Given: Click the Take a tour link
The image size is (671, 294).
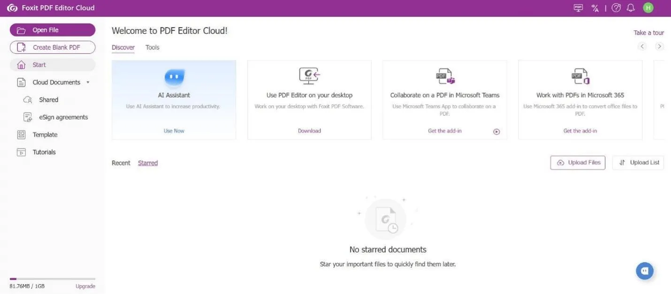Looking at the screenshot, I should 649,33.
